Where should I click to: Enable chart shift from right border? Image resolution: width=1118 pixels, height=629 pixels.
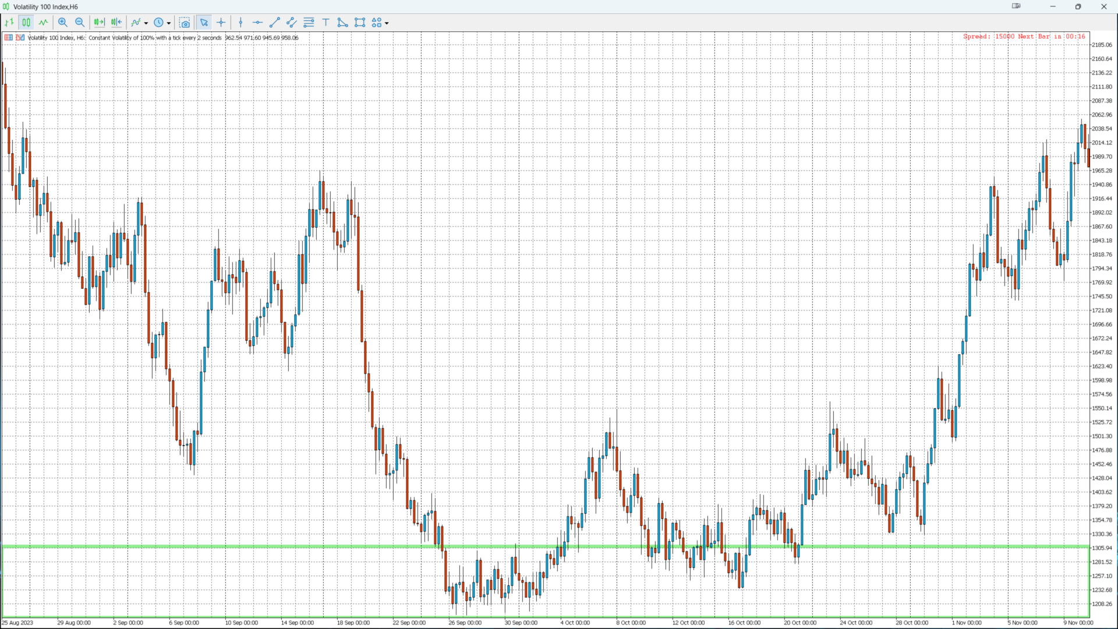click(116, 23)
